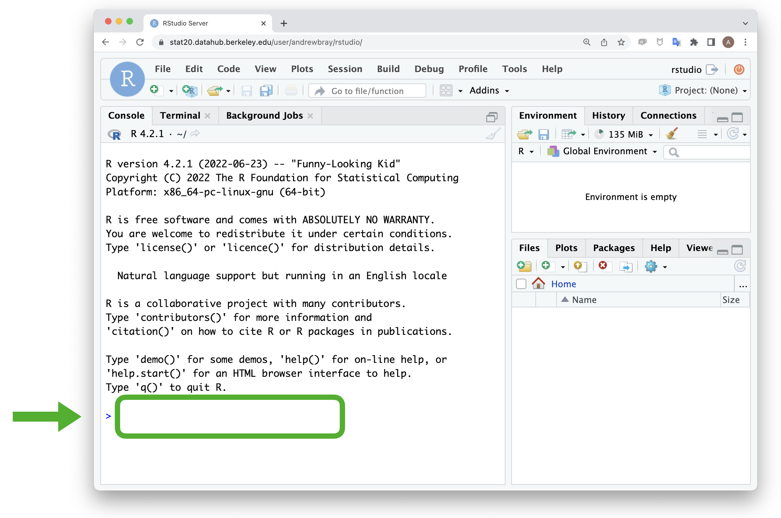Click the red Delete files icon
This screenshot has width=781, height=518.
[603, 266]
